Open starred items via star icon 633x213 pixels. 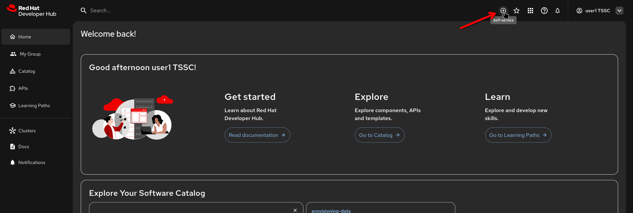517,11
